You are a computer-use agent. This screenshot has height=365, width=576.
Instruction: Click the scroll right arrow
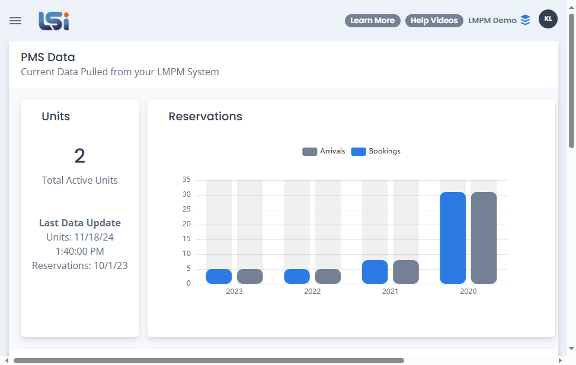tap(560, 361)
